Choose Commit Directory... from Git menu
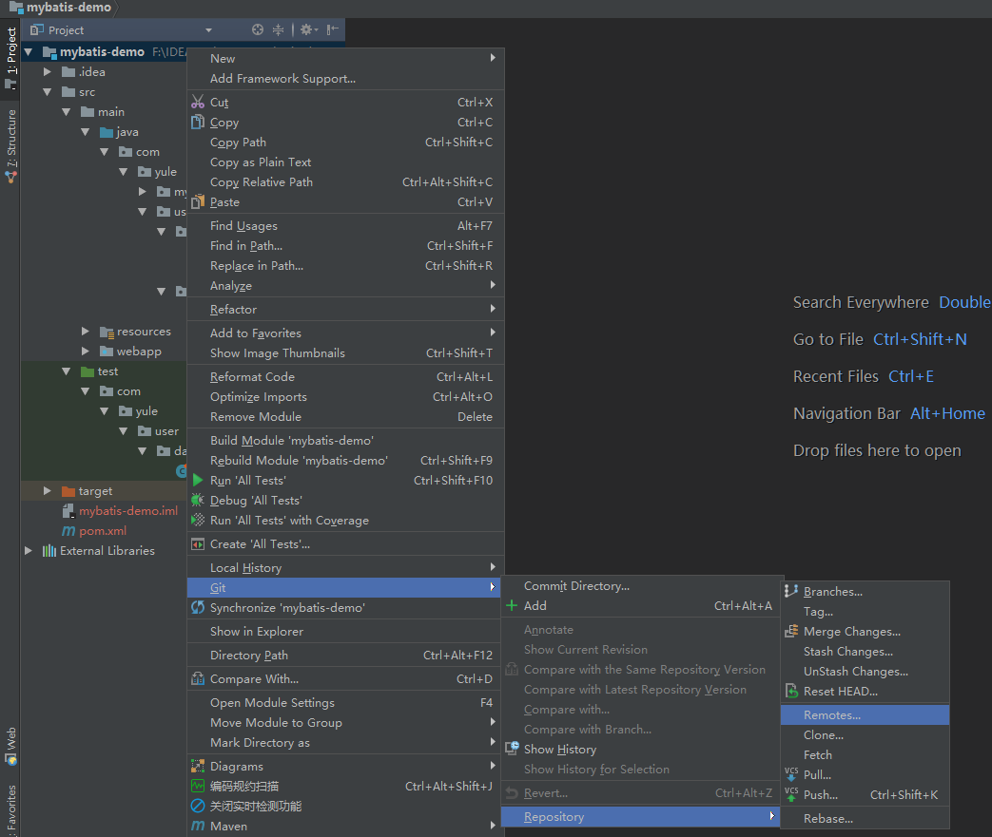 pos(576,586)
